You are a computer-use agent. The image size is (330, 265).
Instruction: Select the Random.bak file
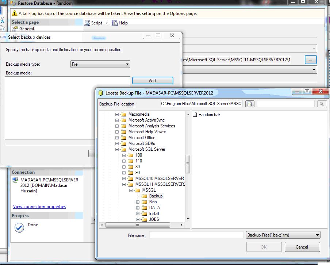(x=209, y=115)
